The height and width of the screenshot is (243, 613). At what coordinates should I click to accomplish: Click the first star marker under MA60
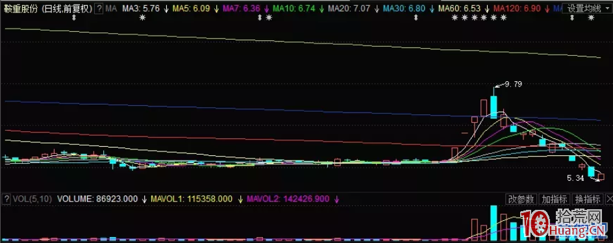pos(455,18)
